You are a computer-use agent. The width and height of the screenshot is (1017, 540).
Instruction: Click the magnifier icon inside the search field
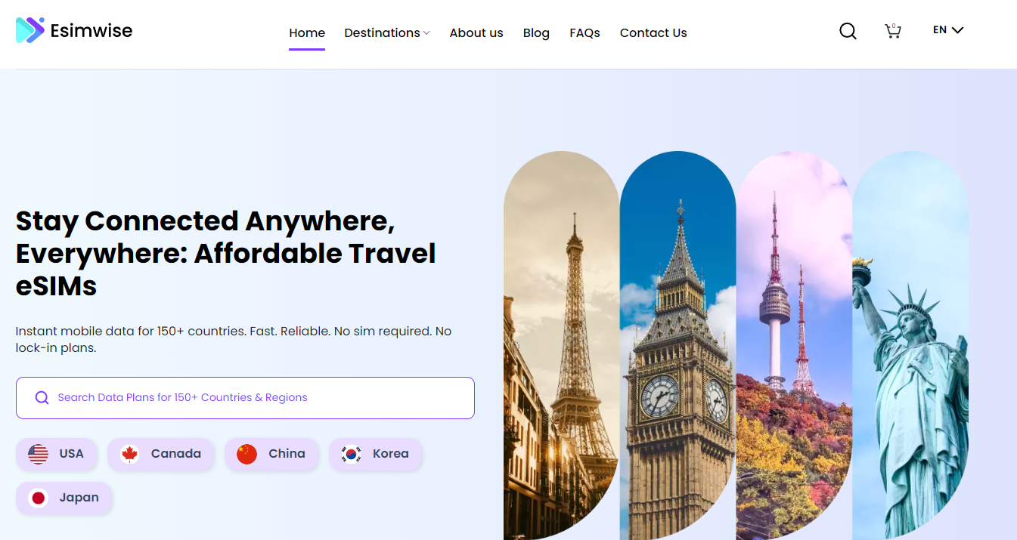(42, 398)
